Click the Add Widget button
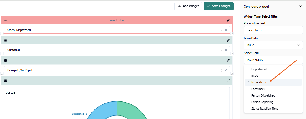306x119 pixels. click(x=188, y=6)
